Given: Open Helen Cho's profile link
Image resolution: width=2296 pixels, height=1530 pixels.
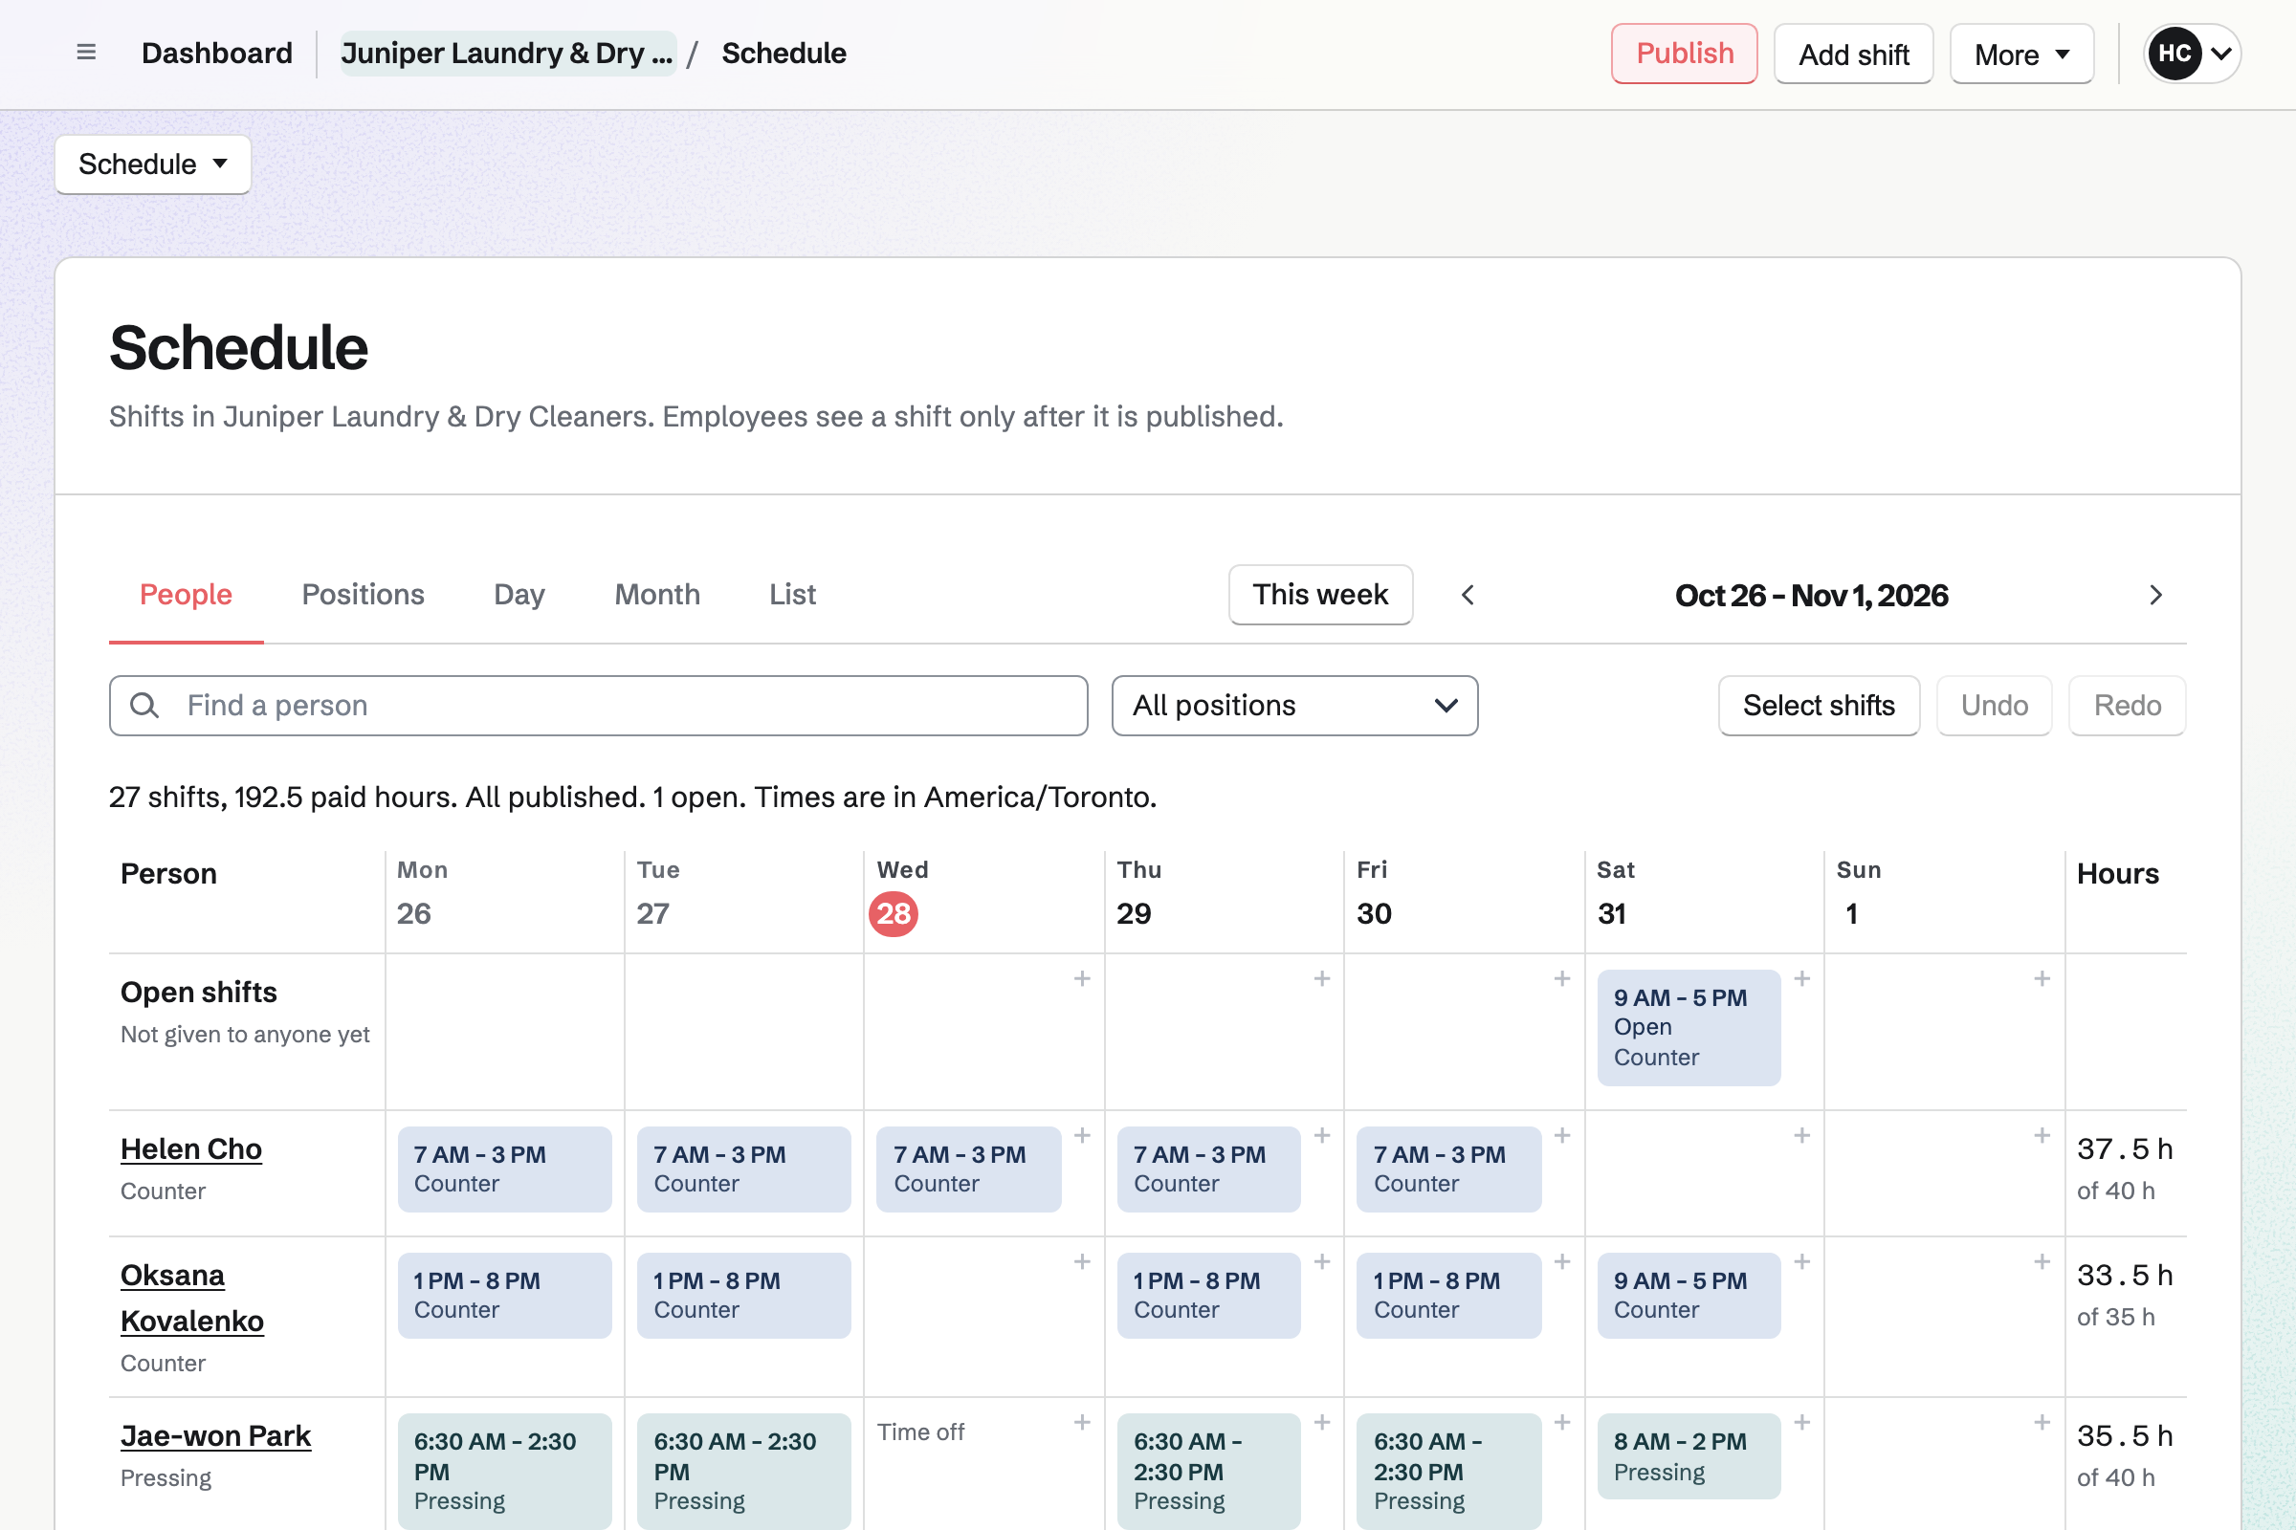Looking at the screenshot, I should tap(191, 1148).
